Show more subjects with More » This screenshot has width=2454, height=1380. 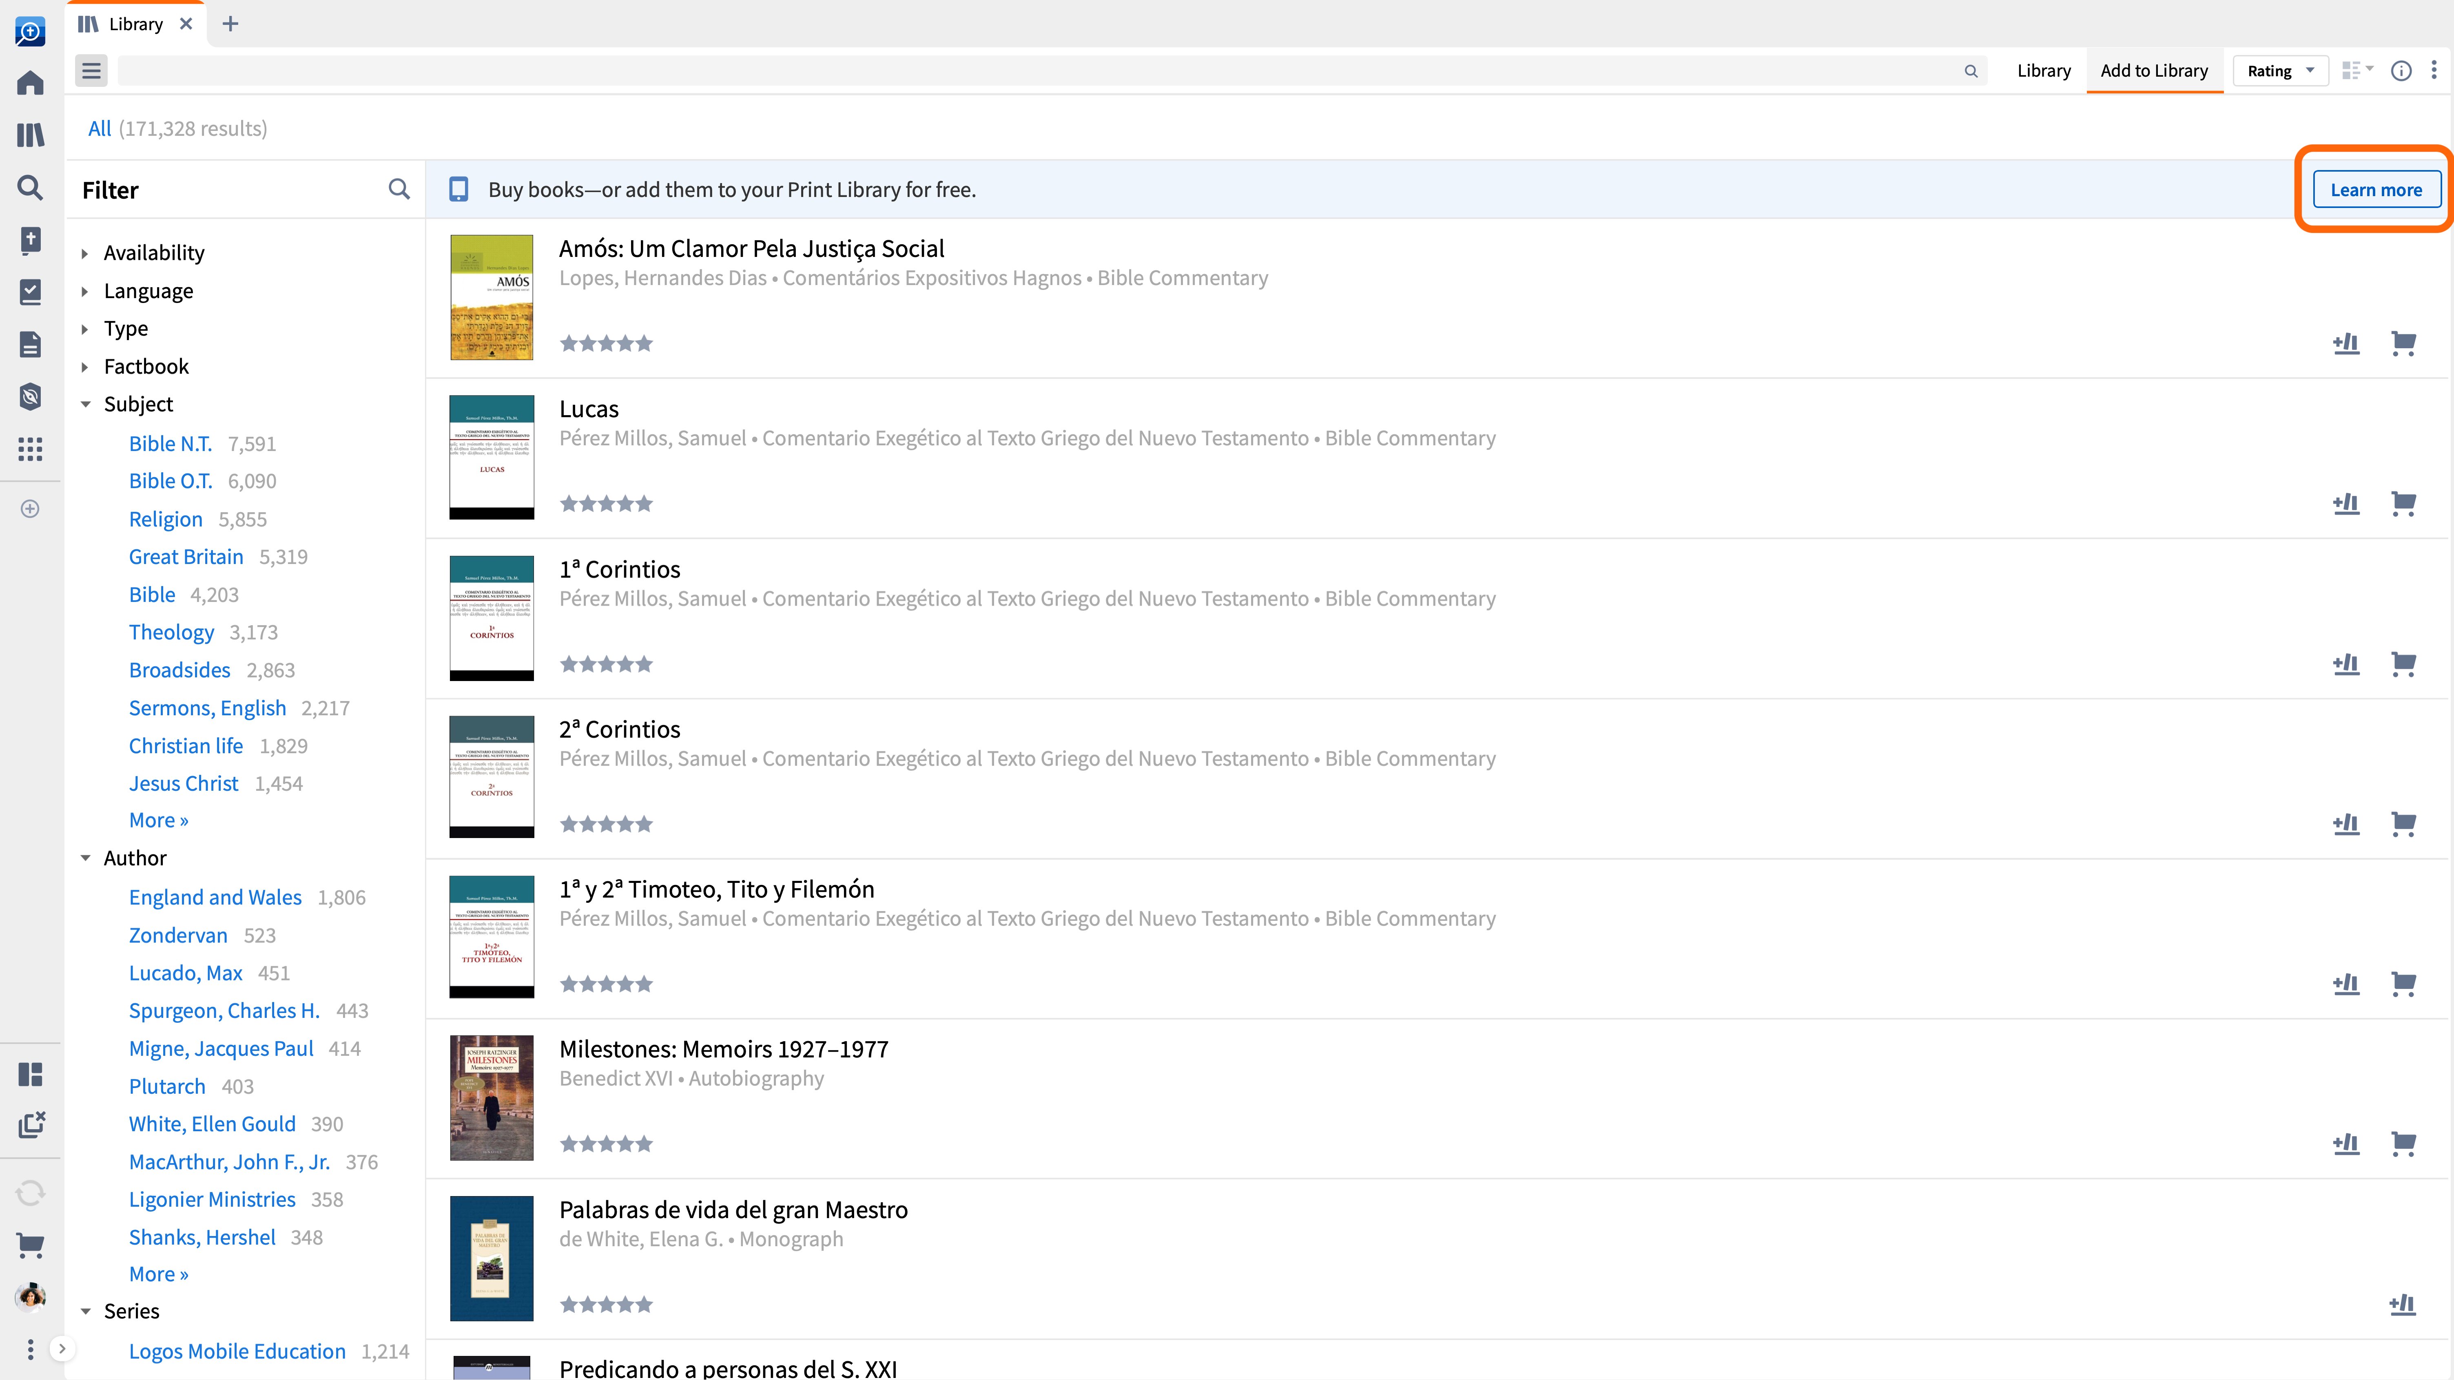158,820
